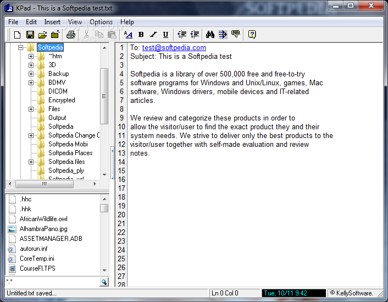The height and width of the screenshot is (302, 388).
Task: Expand the Files folder node
Action: click(x=31, y=109)
